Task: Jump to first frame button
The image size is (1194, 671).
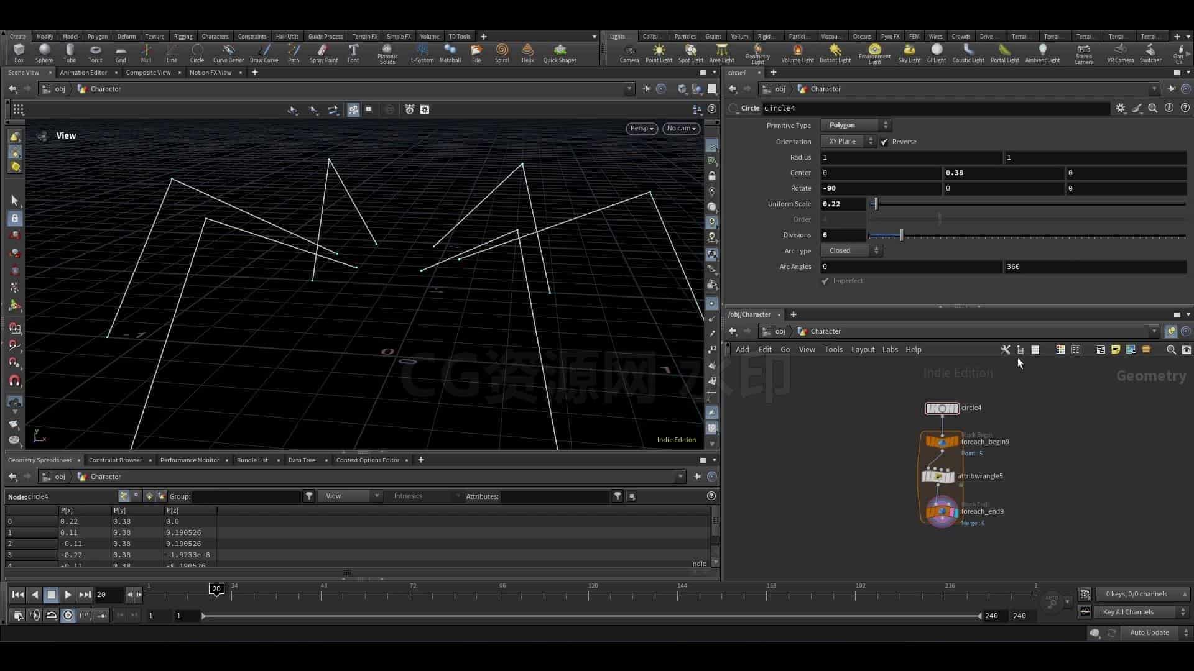Action: [x=18, y=595]
